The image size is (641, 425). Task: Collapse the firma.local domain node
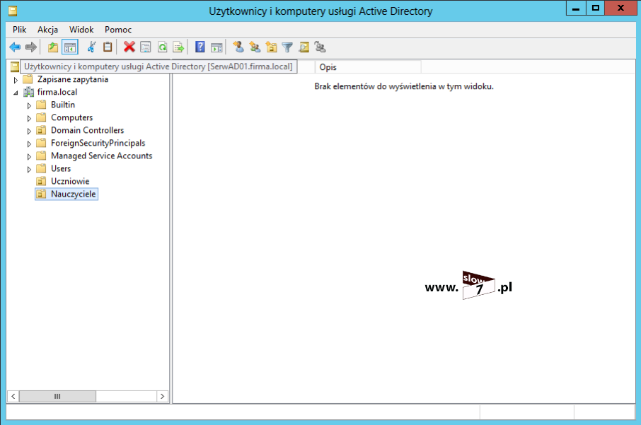pyautogui.click(x=16, y=93)
